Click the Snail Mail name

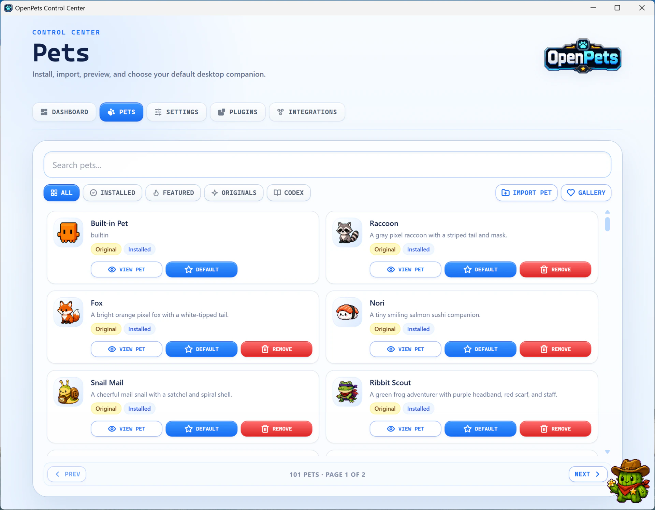pos(107,383)
